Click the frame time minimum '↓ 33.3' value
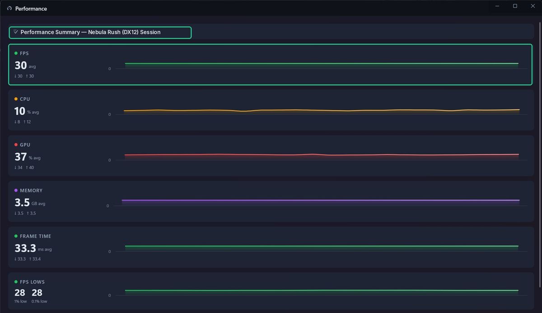 20,259
